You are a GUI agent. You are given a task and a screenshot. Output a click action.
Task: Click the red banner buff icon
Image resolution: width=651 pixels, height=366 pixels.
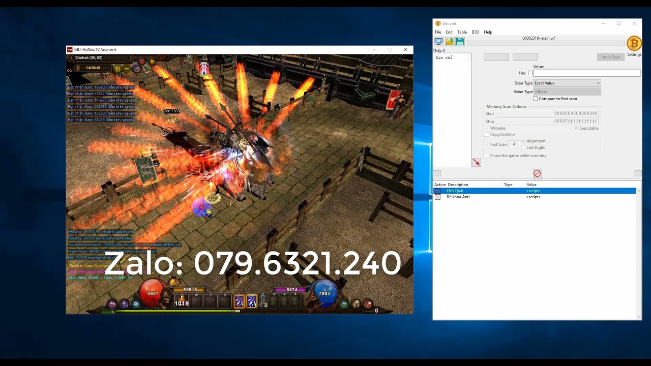(204, 69)
